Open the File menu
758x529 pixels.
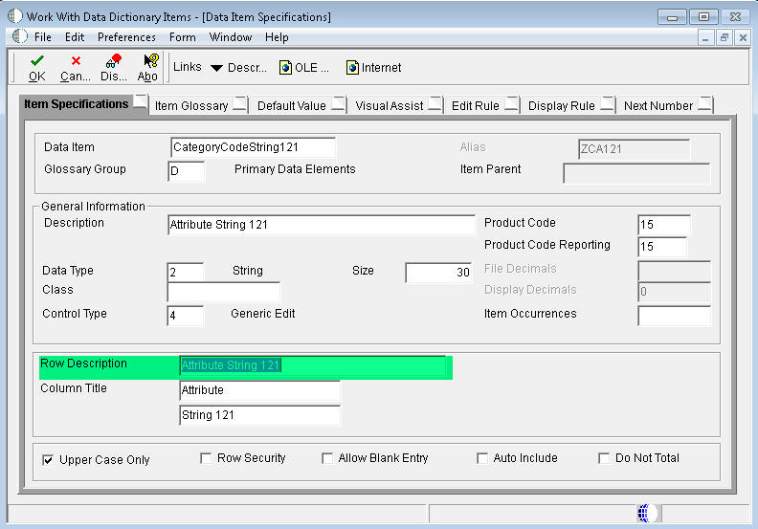42,37
